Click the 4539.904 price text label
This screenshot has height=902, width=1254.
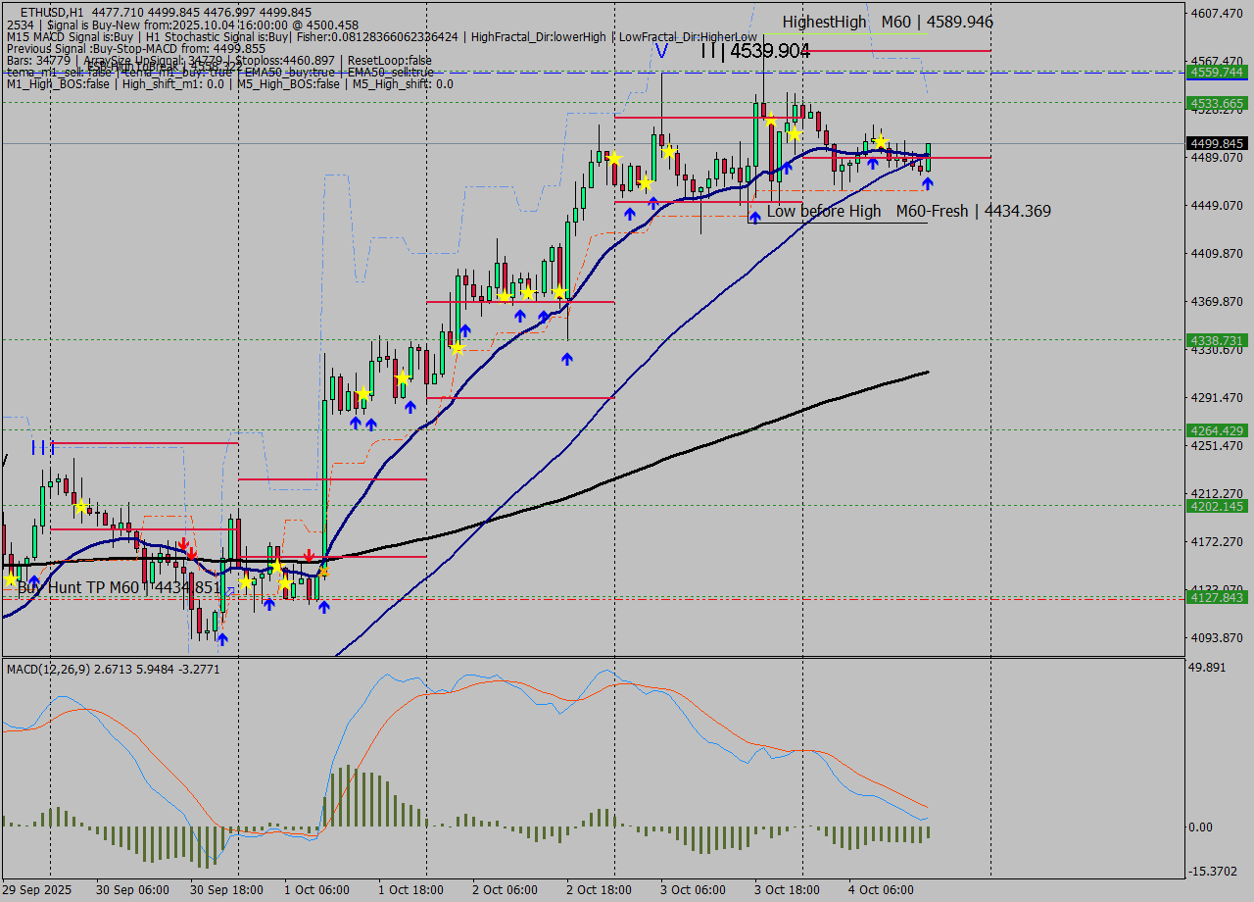770,51
